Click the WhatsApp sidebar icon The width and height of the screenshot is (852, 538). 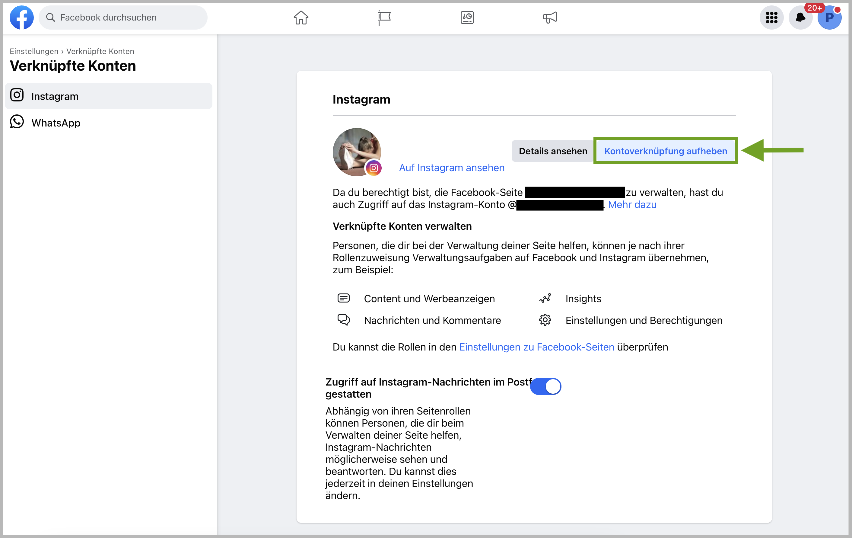point(17,122)
